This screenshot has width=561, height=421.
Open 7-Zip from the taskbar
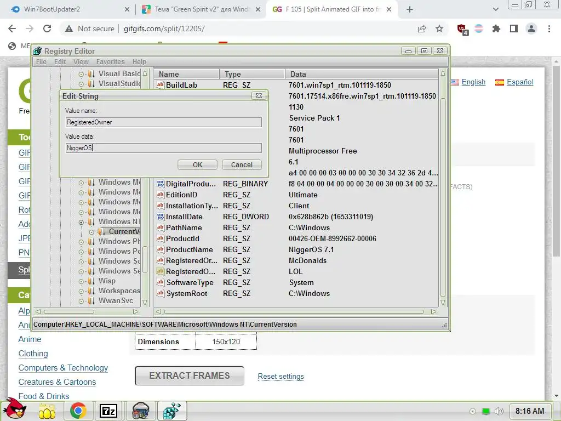(108, 411)
